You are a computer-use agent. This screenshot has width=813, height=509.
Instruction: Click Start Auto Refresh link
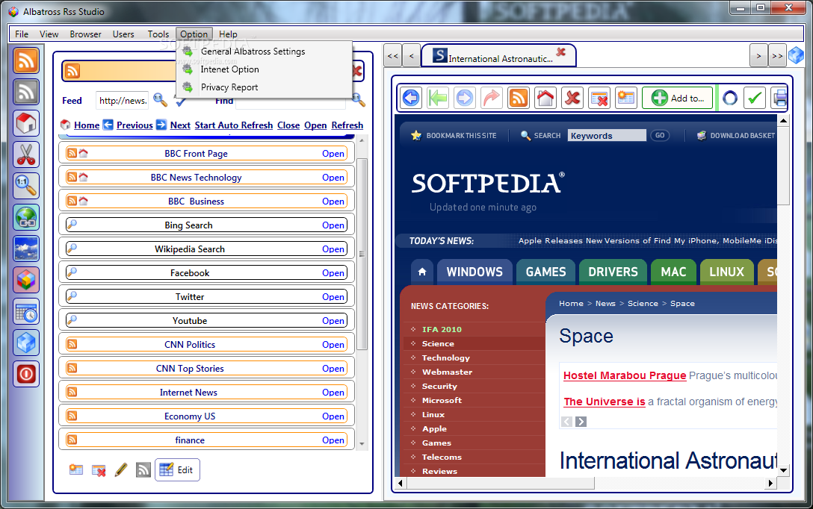(x=234, y=125)
